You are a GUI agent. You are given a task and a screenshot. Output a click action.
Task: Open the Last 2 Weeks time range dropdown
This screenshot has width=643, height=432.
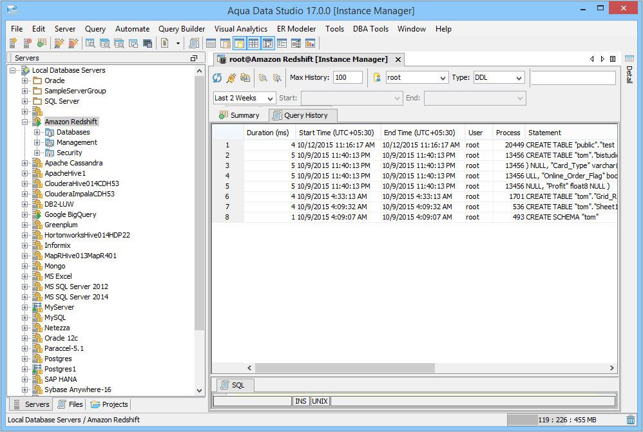(244, 97)
